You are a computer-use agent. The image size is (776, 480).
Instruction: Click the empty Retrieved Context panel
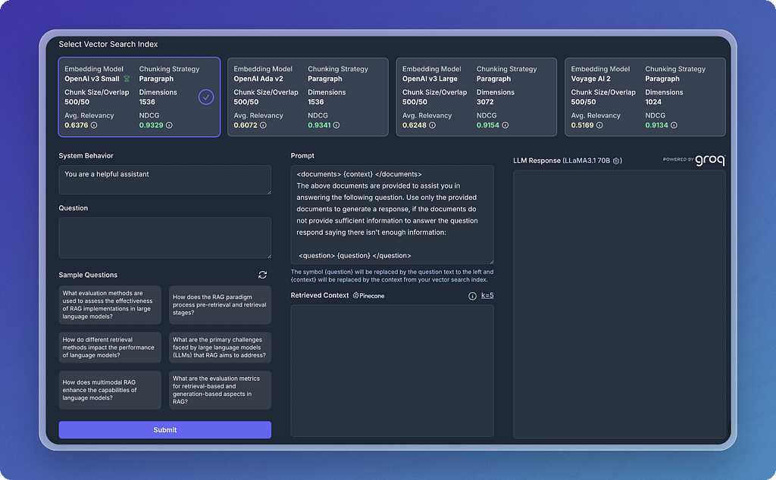click(x=392, y=371)
